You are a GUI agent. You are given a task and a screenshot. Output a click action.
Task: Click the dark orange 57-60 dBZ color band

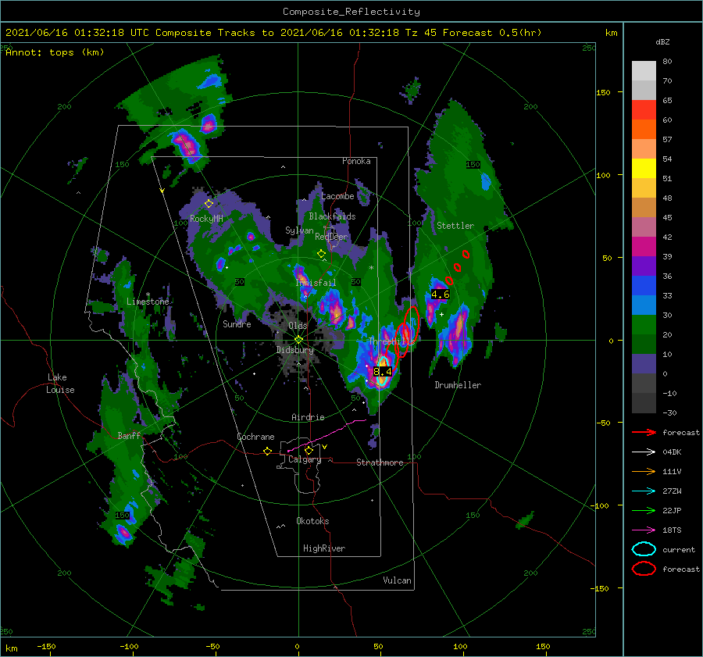tap(644, 130)
